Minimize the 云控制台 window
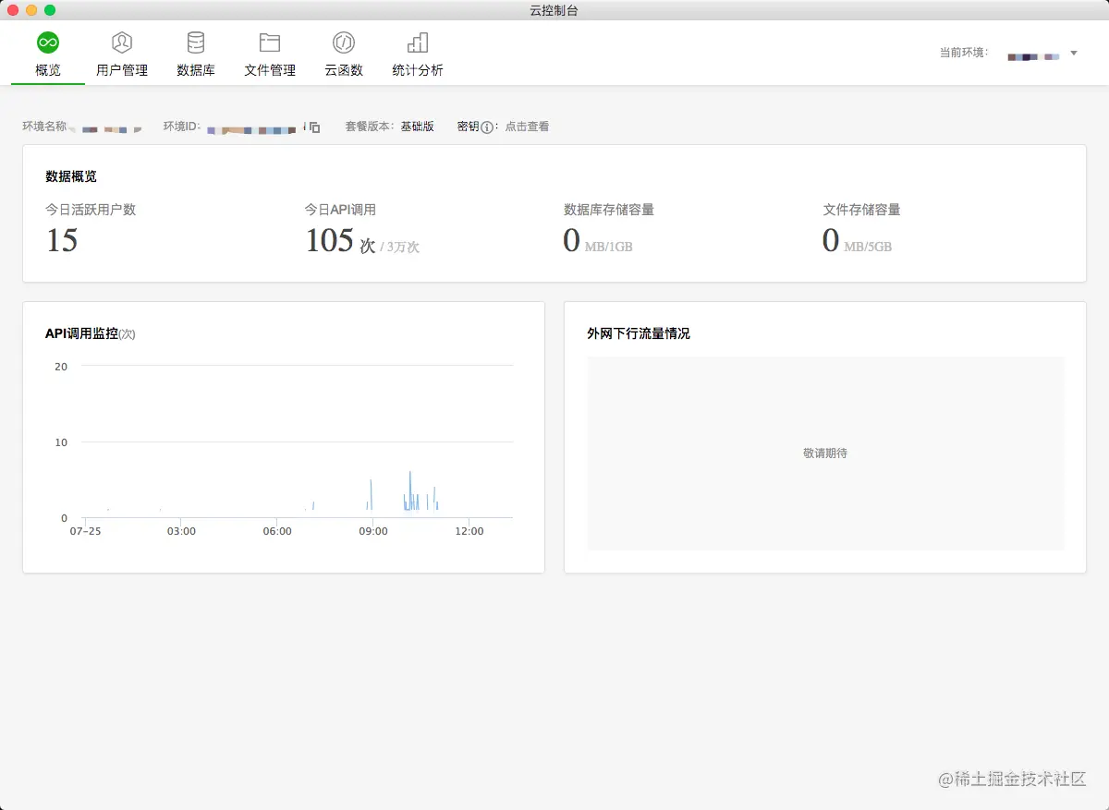This screenshot has width=1109, height=810. click(x=31, y=10)
